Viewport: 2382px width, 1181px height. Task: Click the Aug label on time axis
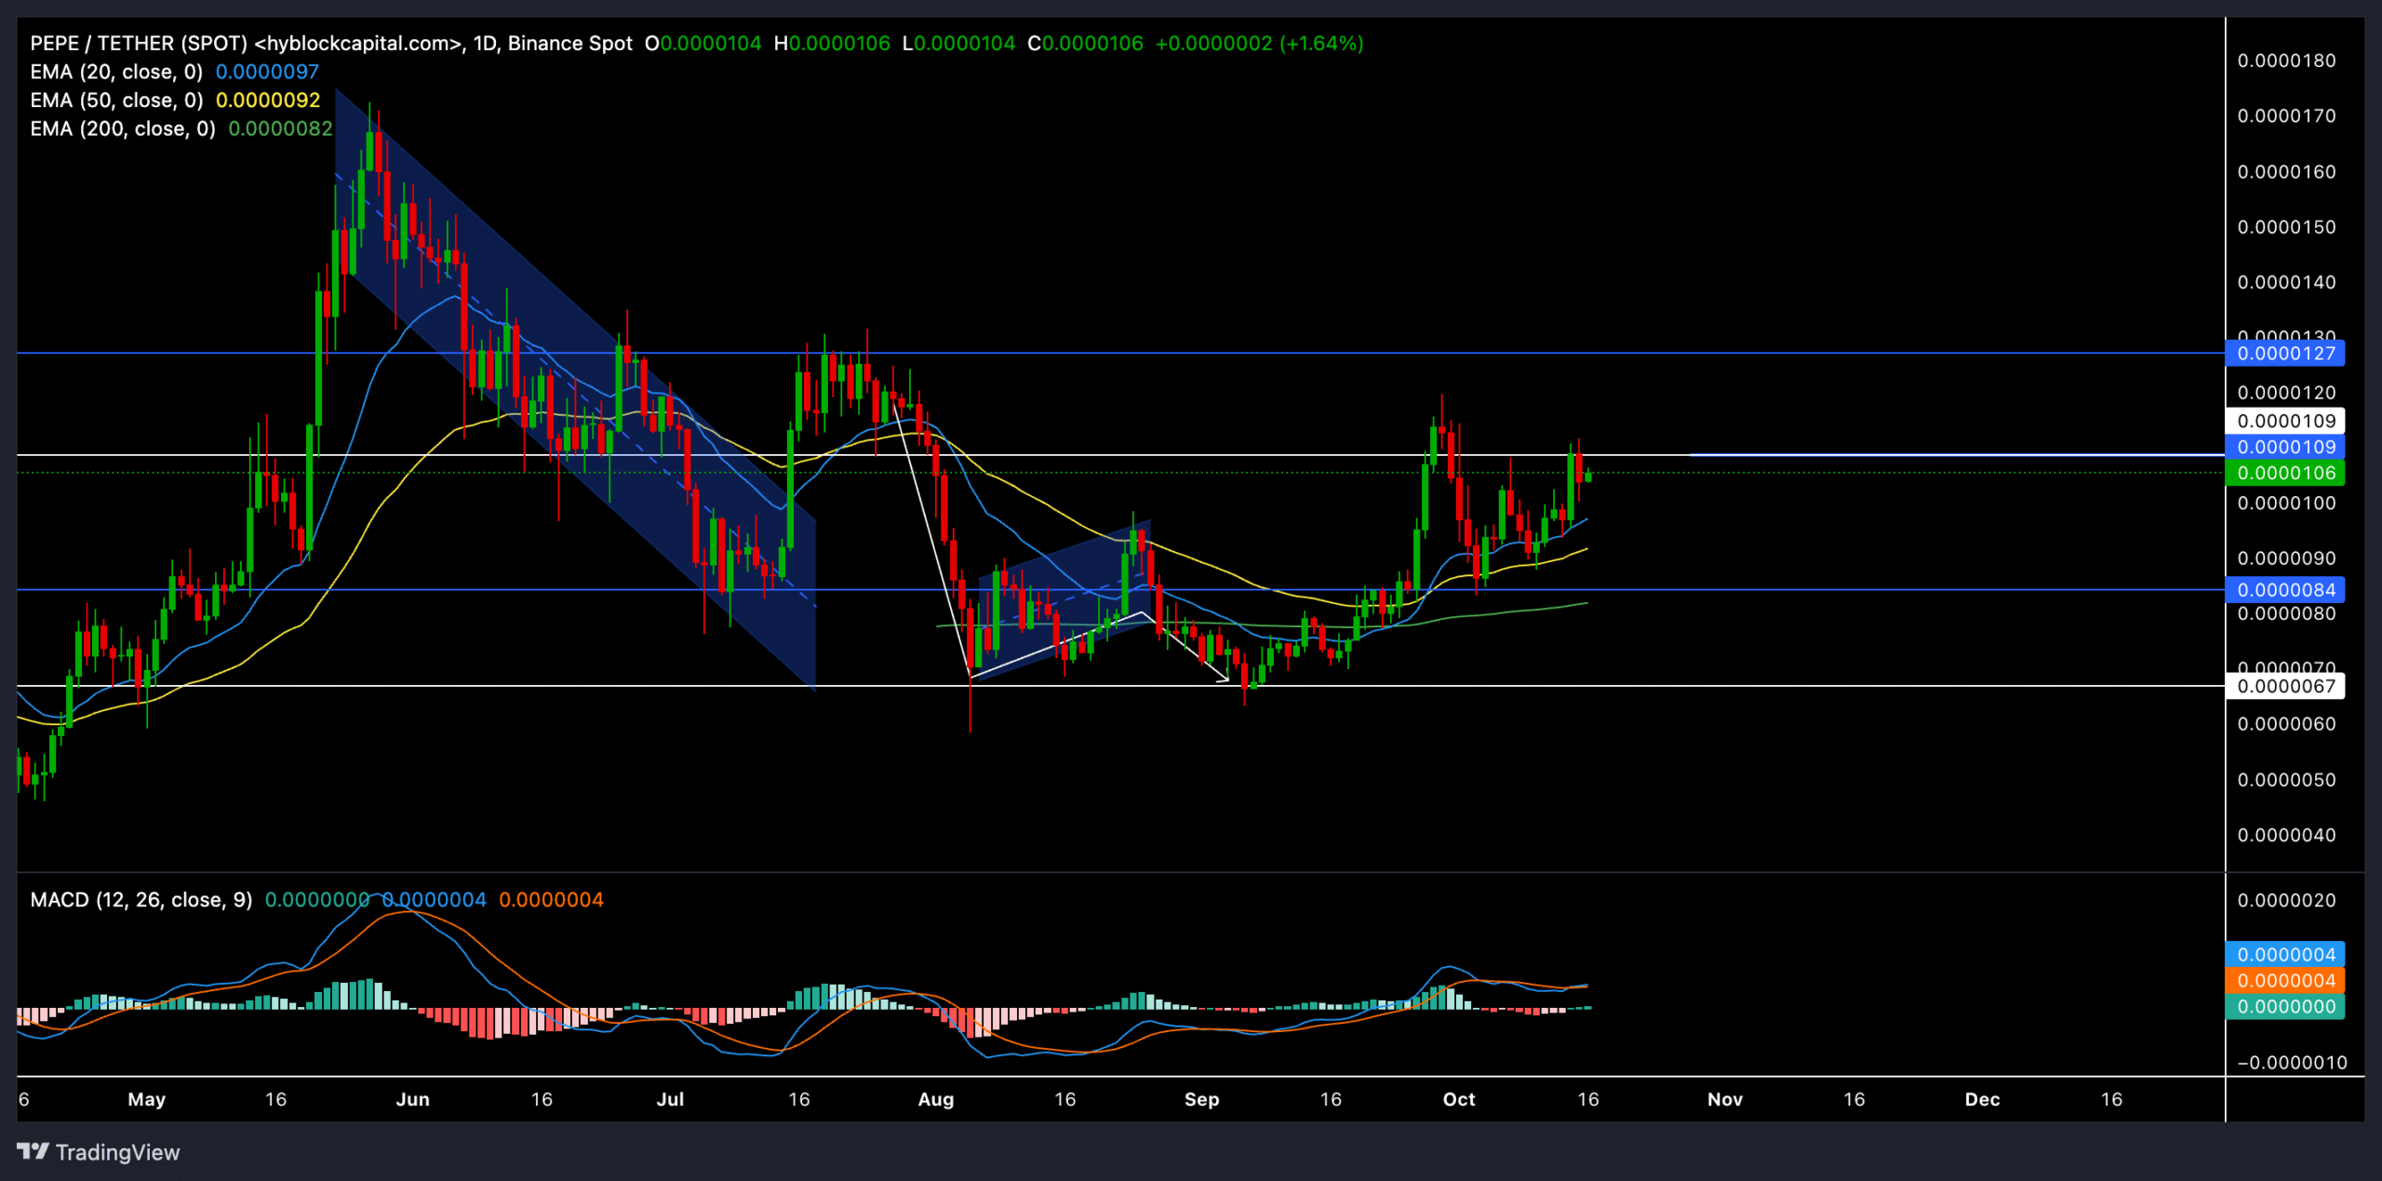[935, 1099]
